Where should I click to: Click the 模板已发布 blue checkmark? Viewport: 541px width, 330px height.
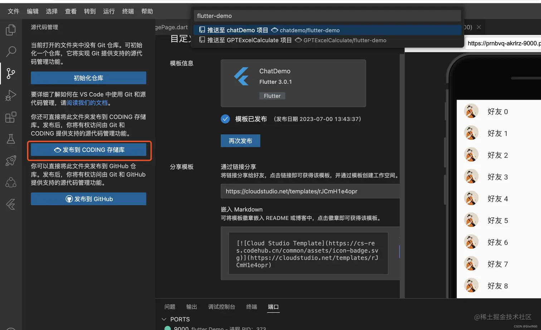pos(225,119)
